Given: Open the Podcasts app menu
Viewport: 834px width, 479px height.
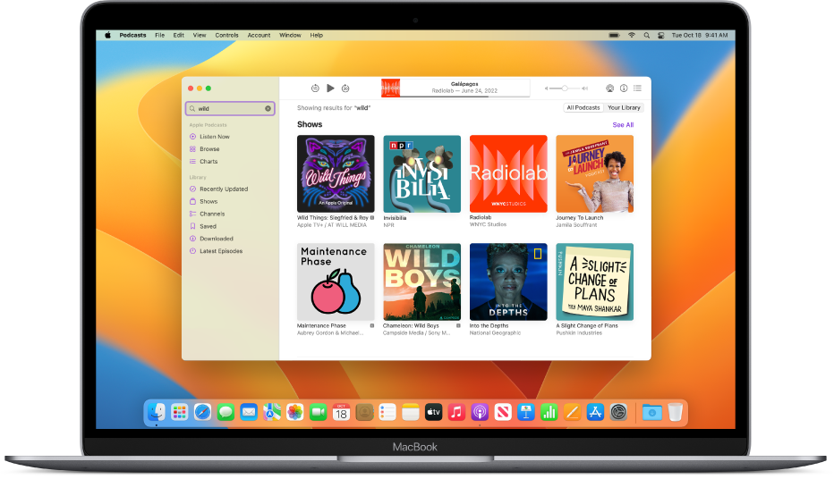Looking at the screenshot, I should 132,35.
